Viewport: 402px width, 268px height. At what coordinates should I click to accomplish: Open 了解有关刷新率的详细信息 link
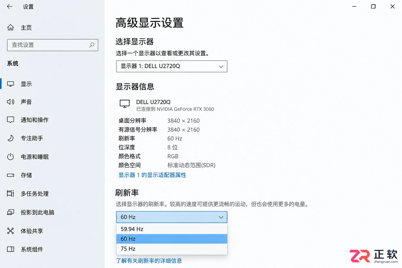(x=149, y=261)
